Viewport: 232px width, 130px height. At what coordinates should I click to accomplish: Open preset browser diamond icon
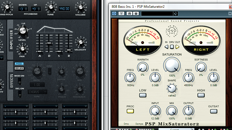[x=176, y=14]
